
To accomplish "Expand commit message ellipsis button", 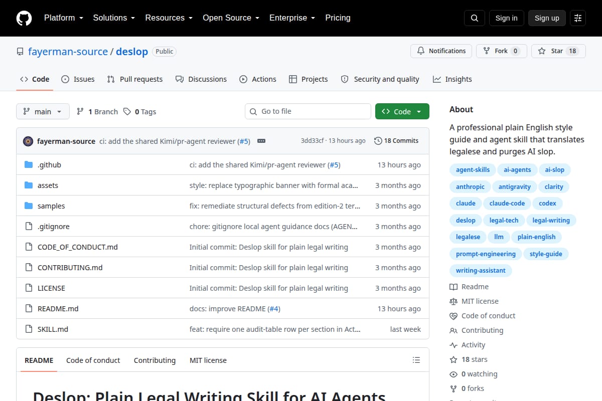I will point(261,141).
